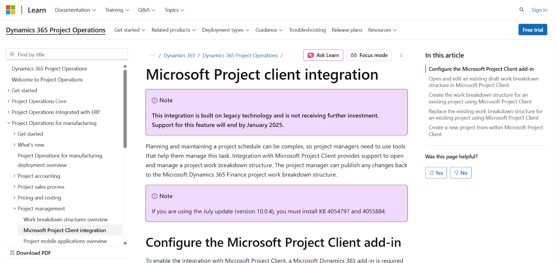The image size is (557, 263).
Task: Click the Download PDF icon
Action: point(13,253)
